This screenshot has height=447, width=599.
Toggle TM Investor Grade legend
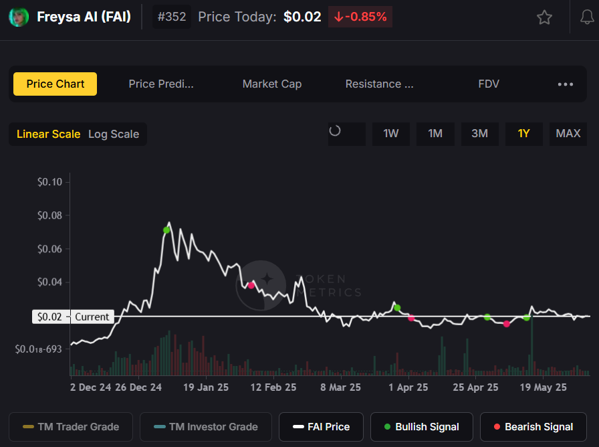pyautogui.click(x=205, y=427)
